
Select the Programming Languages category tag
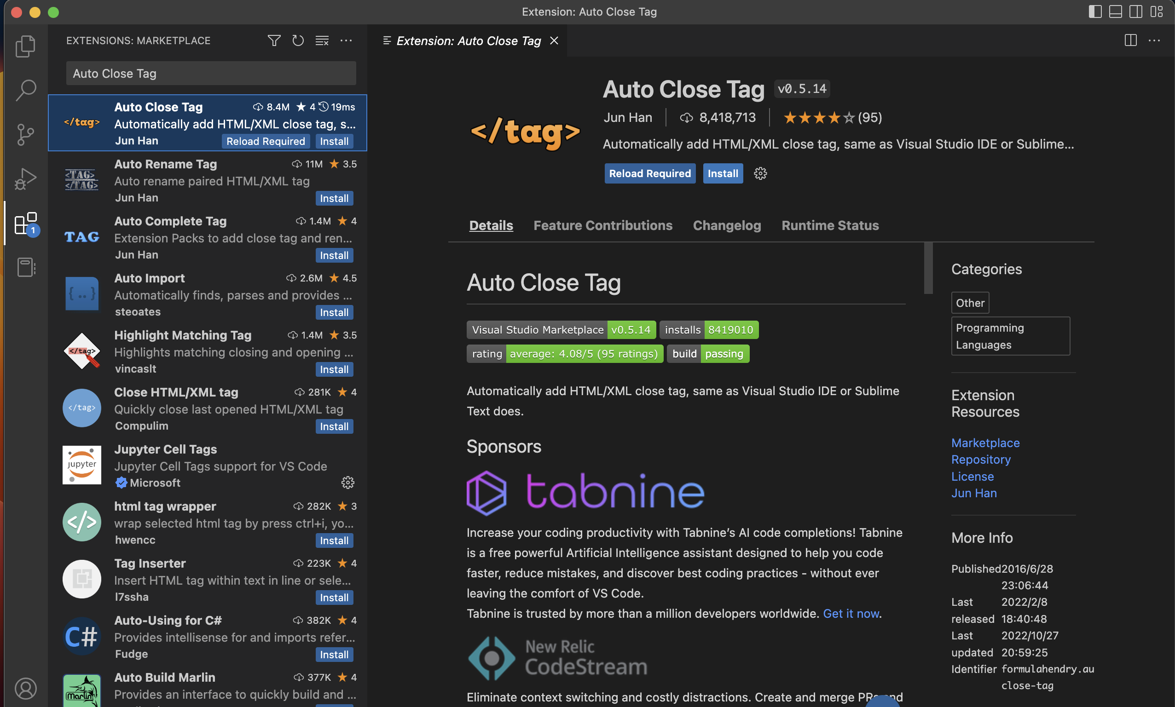[x=1011, y=336]
